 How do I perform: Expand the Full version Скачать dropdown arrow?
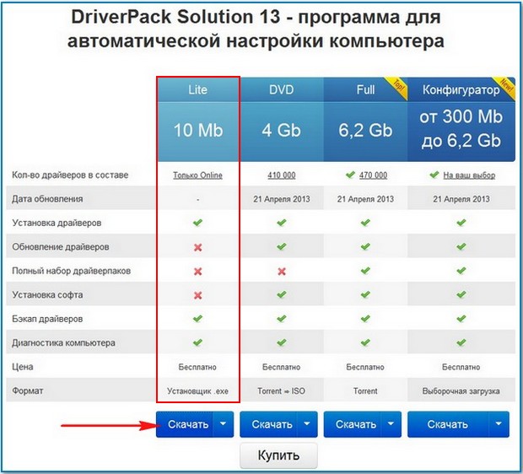(x=391, y=424)
